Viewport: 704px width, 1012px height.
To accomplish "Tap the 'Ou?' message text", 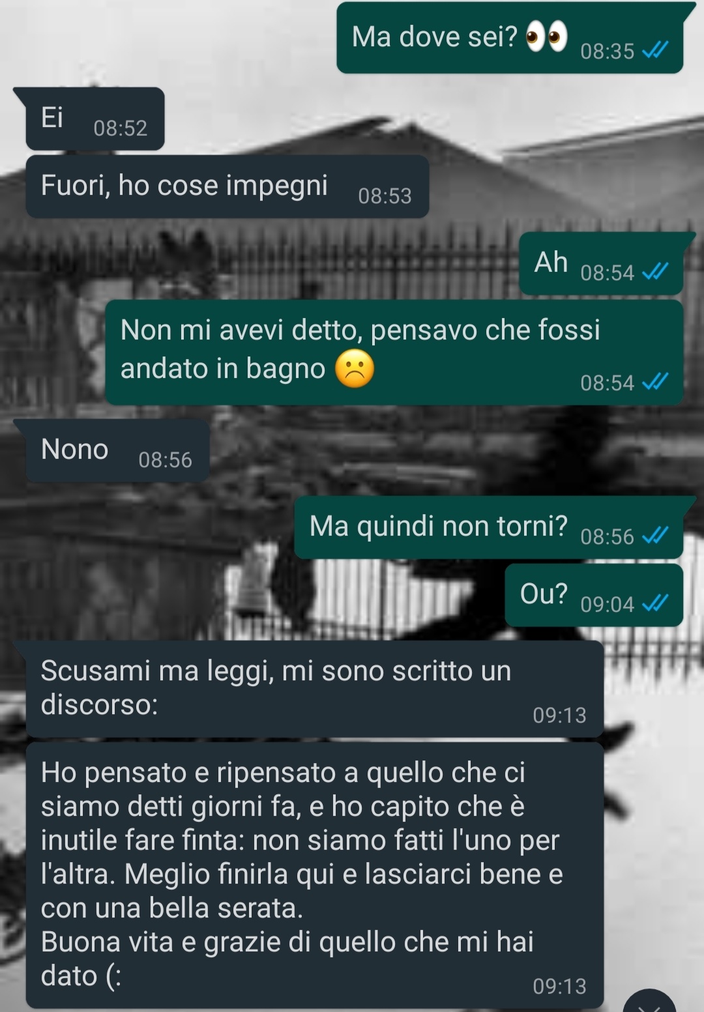I will [544, 594].
